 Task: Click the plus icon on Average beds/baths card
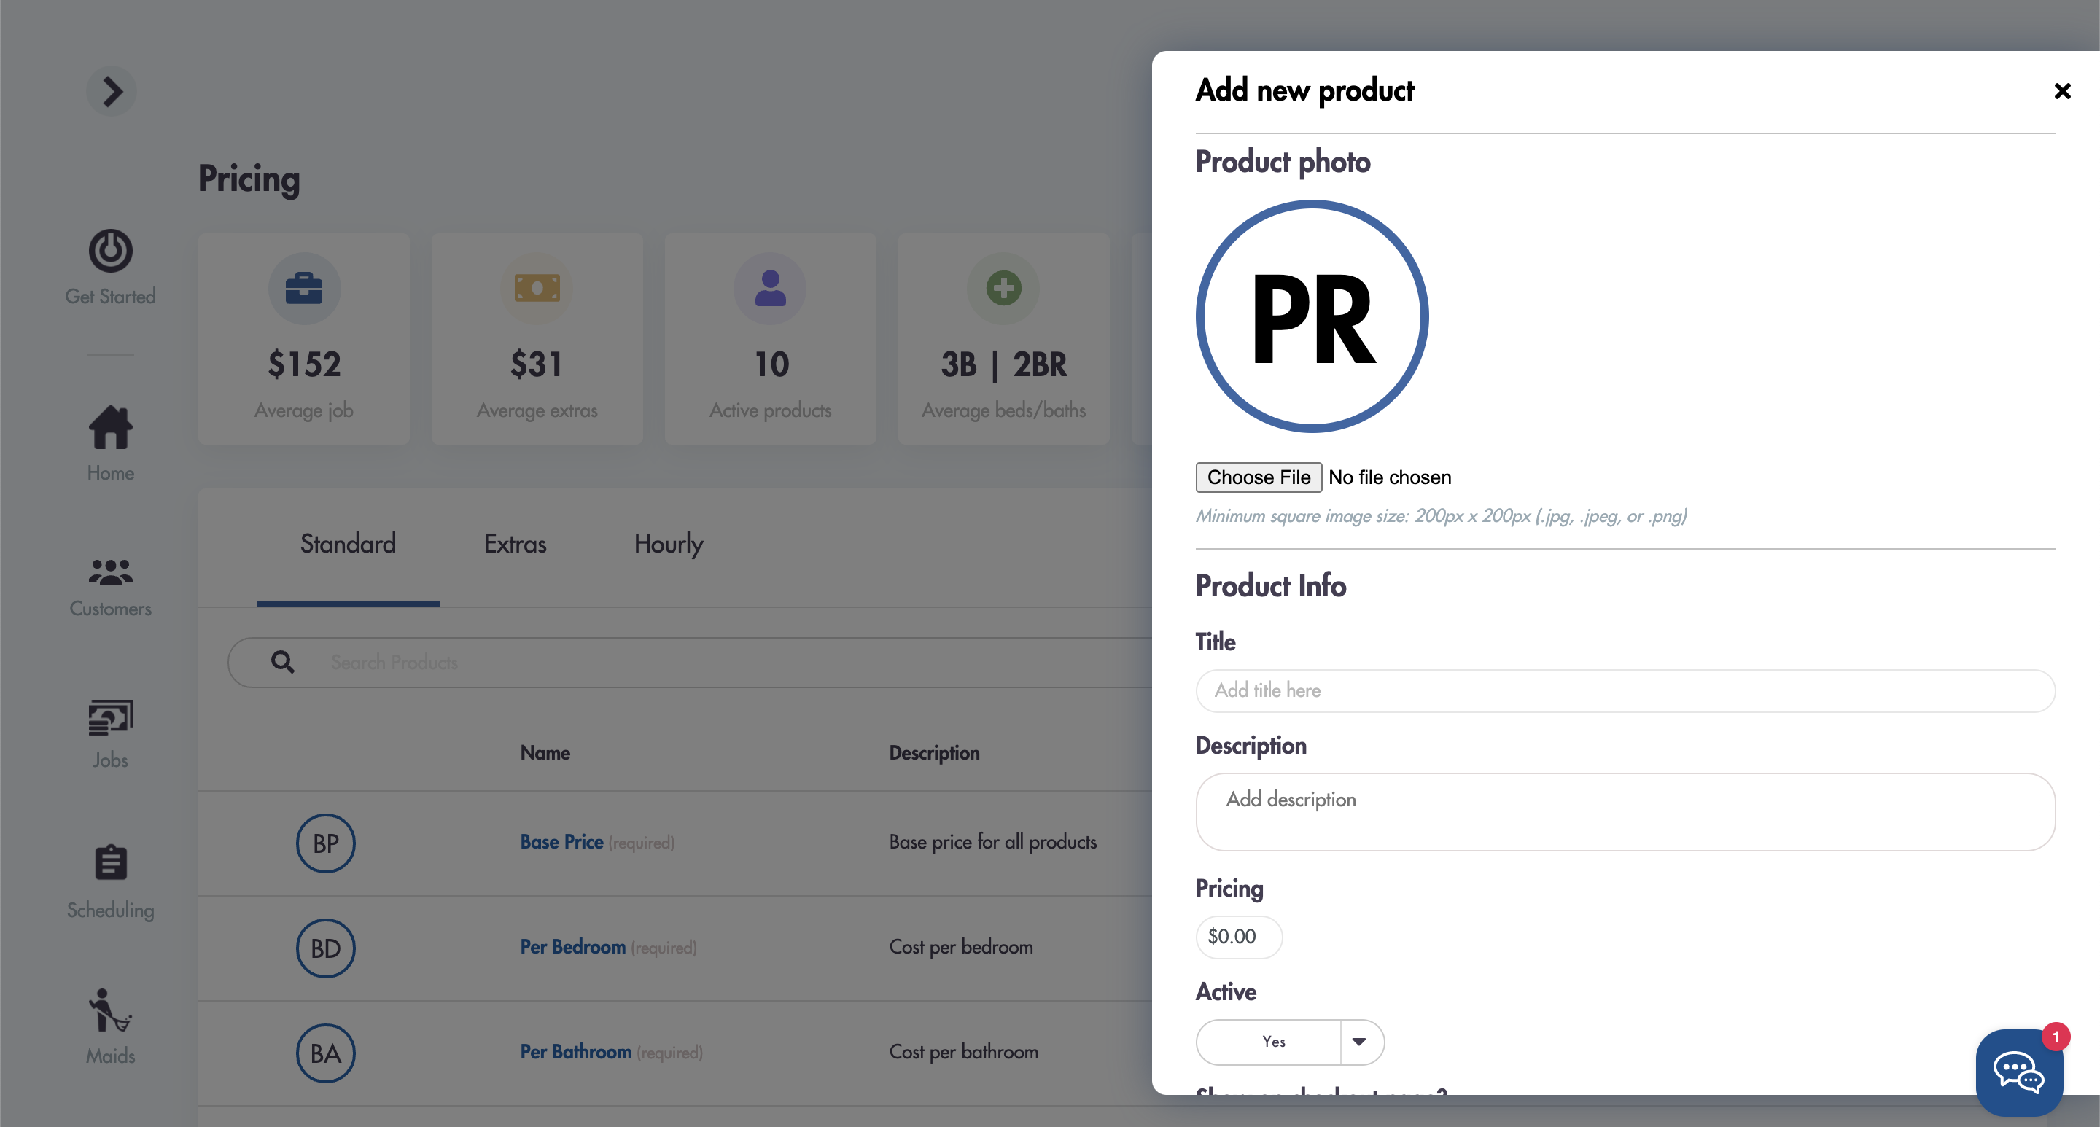coord(1003,288)
